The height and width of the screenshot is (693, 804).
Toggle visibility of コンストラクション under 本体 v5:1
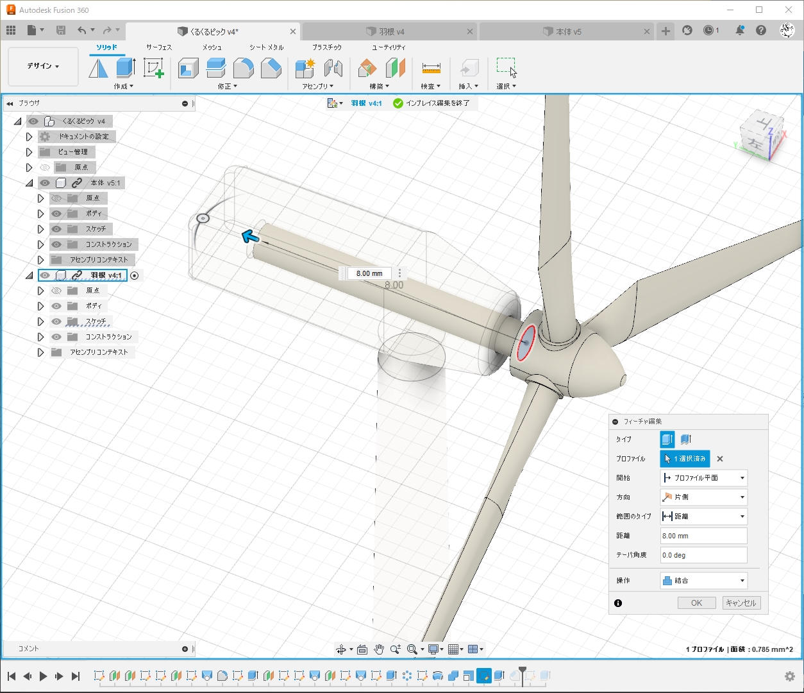click(56, 244)
